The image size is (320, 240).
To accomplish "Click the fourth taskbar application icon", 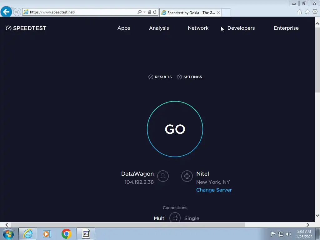I will tap(86, 234).
